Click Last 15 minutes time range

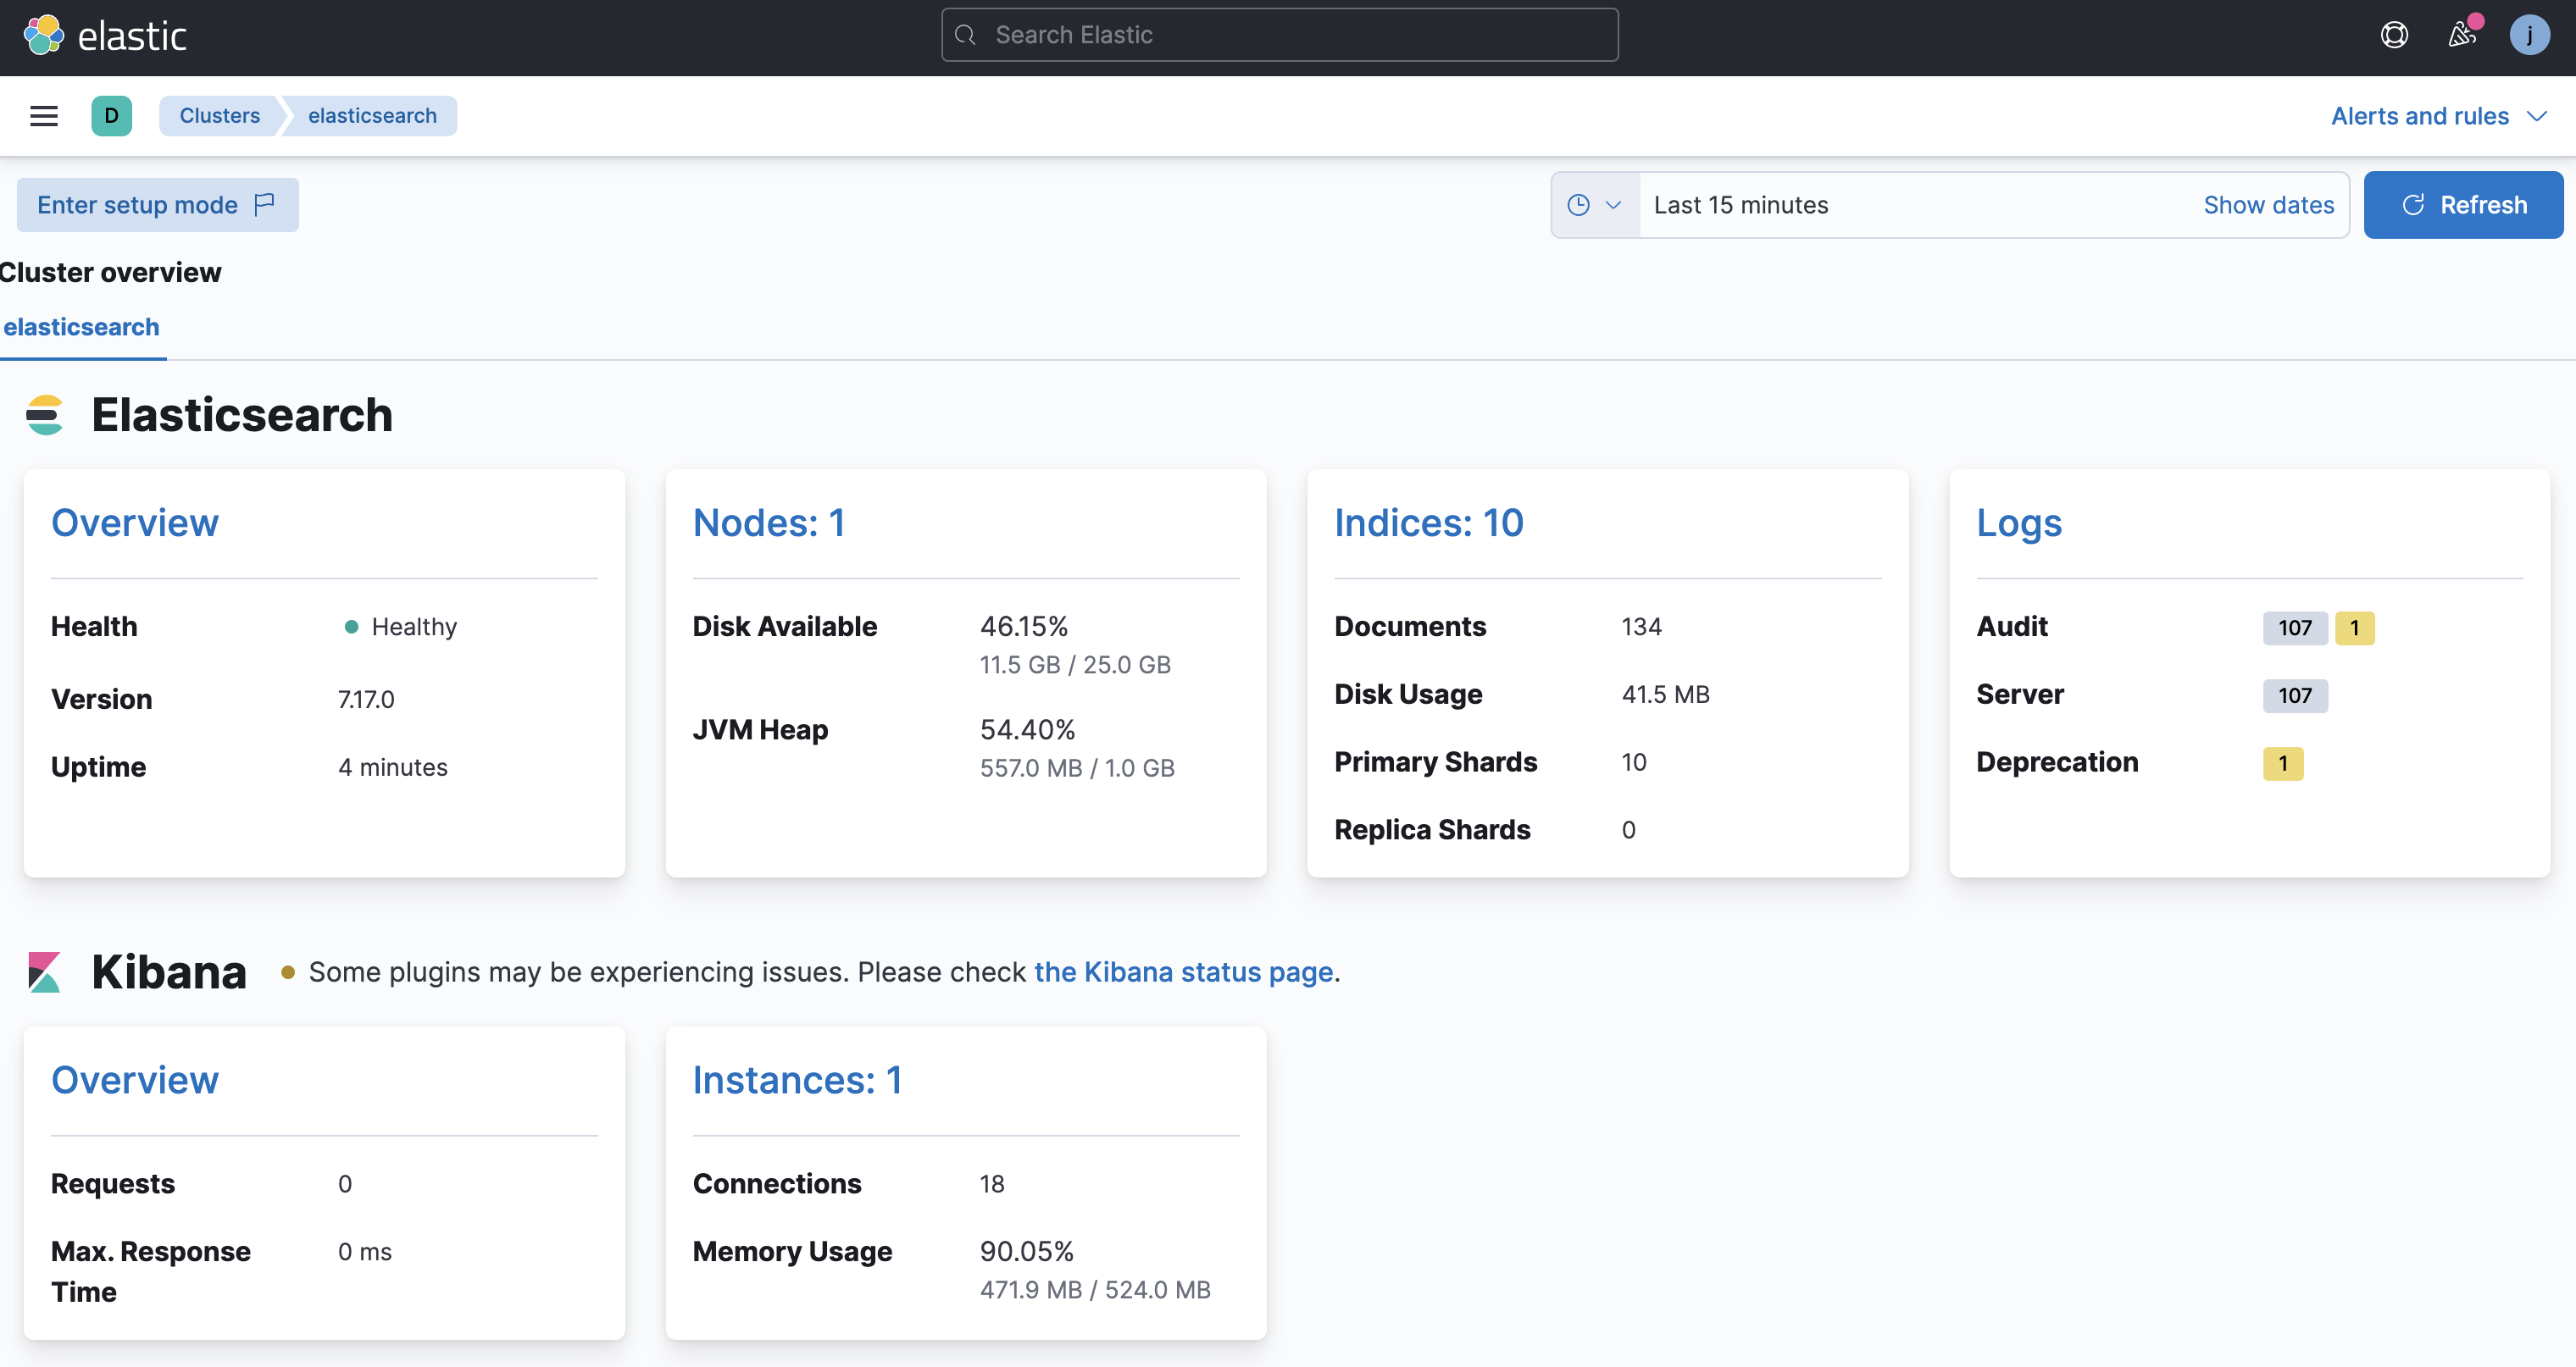[1740, 205]
